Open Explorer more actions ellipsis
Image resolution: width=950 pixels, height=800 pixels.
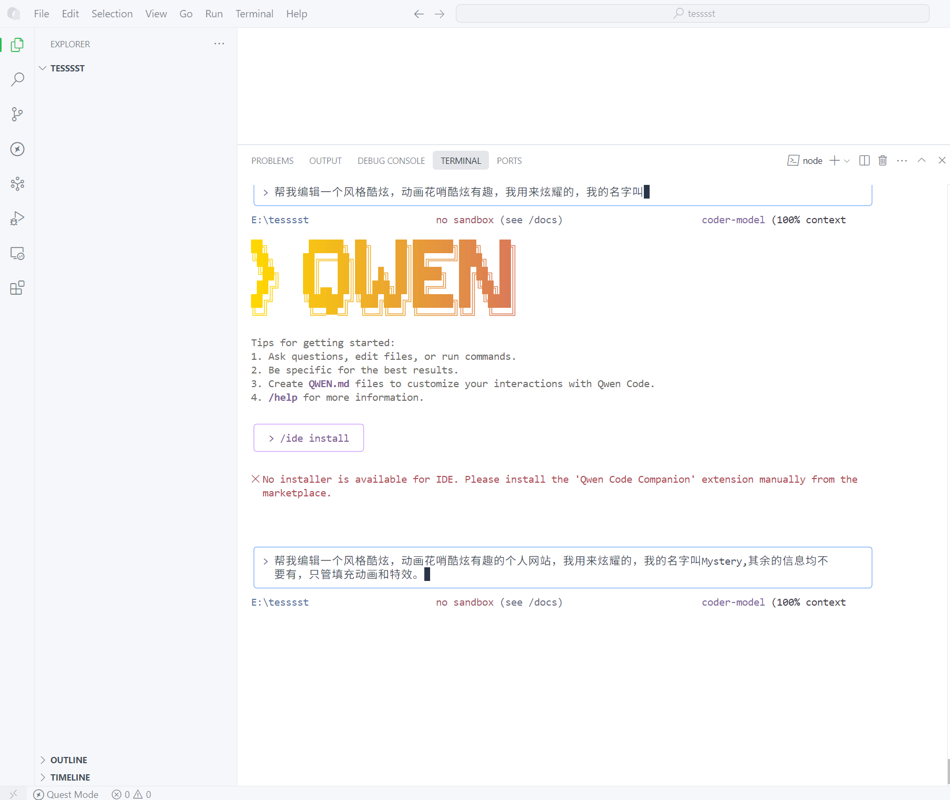219,44
